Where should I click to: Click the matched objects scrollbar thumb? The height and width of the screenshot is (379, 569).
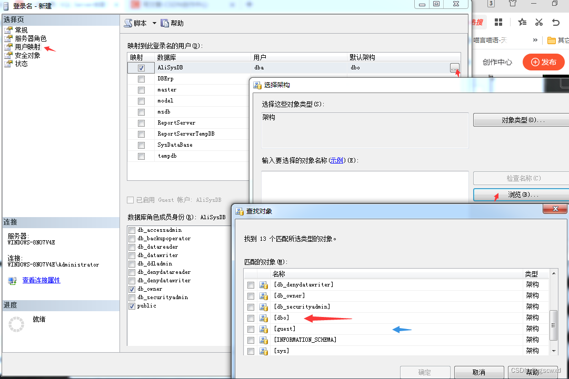point(554,325)
